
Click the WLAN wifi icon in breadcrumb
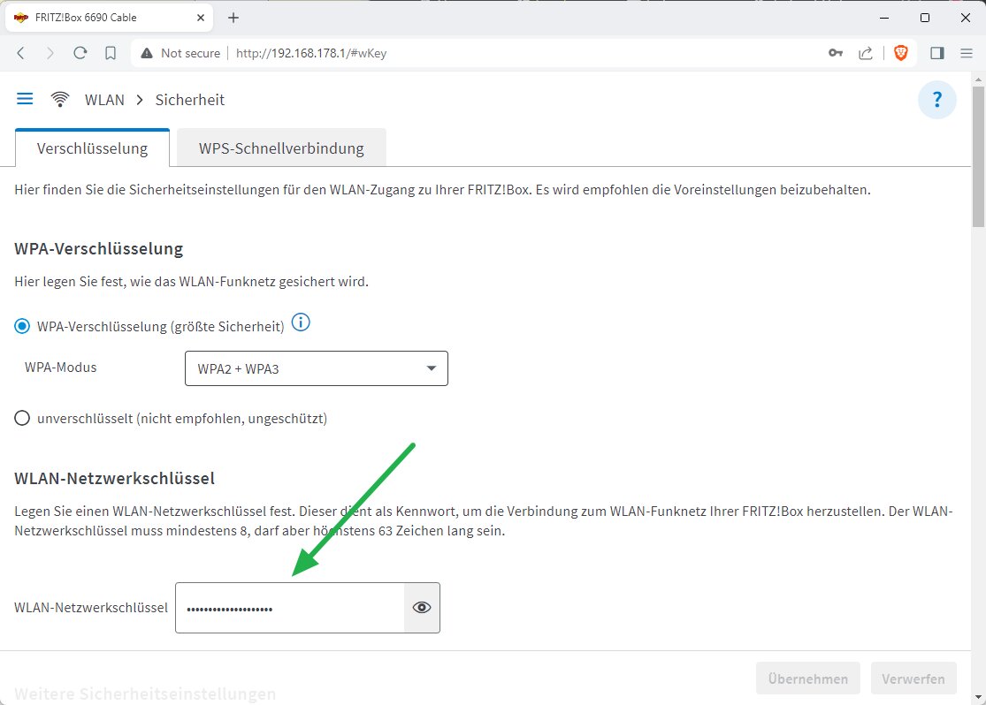(x=59, y=99)
